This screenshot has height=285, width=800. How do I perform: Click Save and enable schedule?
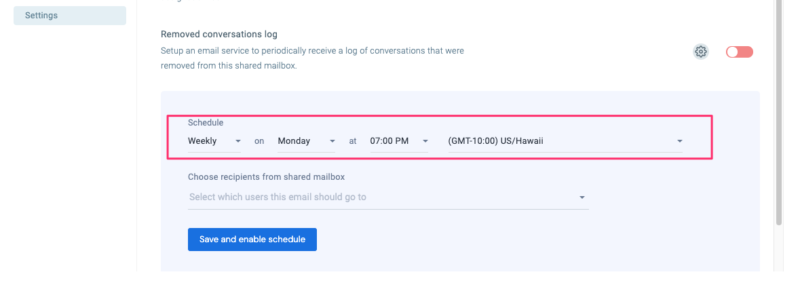(252, 239)
